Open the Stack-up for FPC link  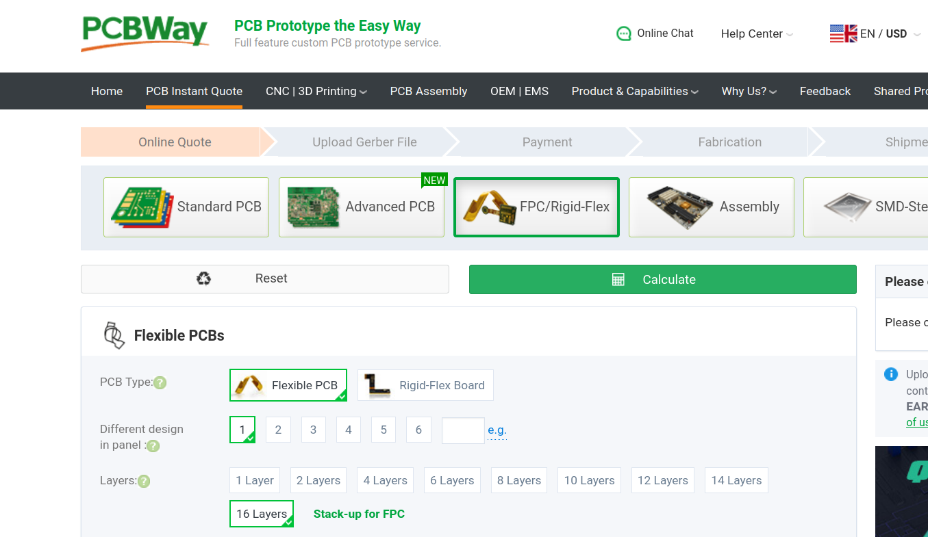point(359,514)
